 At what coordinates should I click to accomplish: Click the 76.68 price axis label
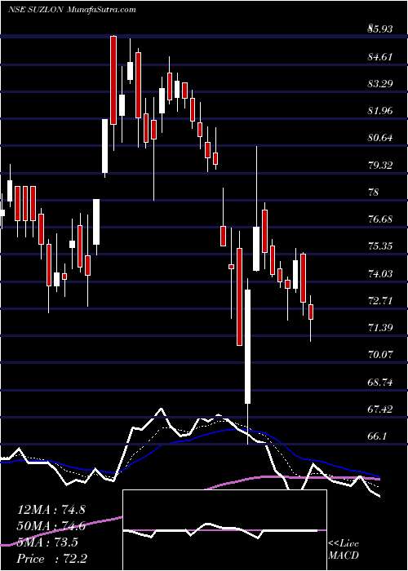coord(380,219)
